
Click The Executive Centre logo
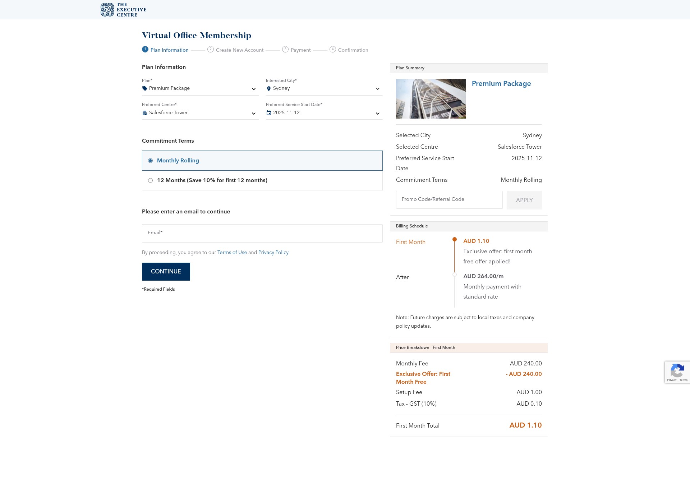tap(123, 10)
